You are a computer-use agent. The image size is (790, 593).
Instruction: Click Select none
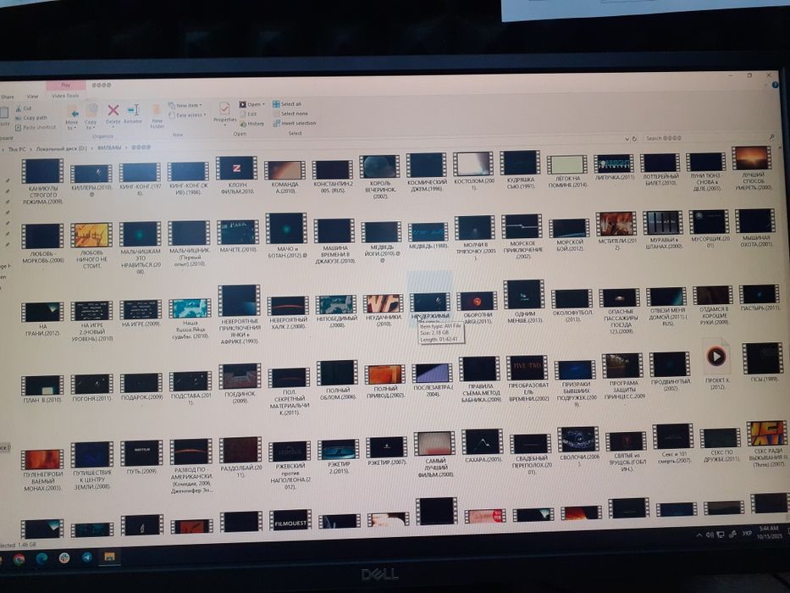pyautogui.click(x=290, y=114)
